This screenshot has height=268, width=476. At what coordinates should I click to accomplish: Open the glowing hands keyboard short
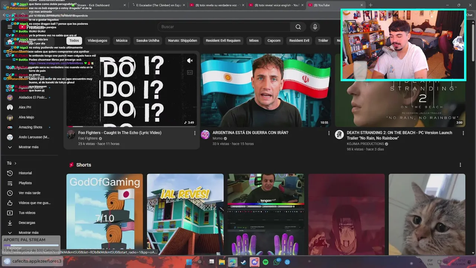tap(266, 214)
